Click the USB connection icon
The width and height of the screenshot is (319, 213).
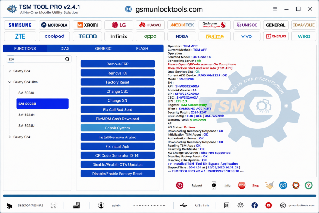pyautogui.click(x=183, y=205)
